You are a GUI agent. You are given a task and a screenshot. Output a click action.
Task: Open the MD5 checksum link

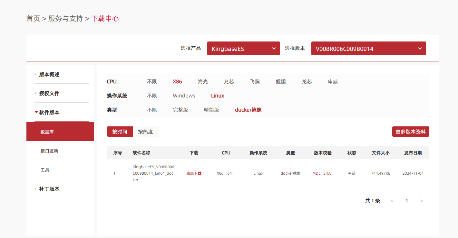317,173
